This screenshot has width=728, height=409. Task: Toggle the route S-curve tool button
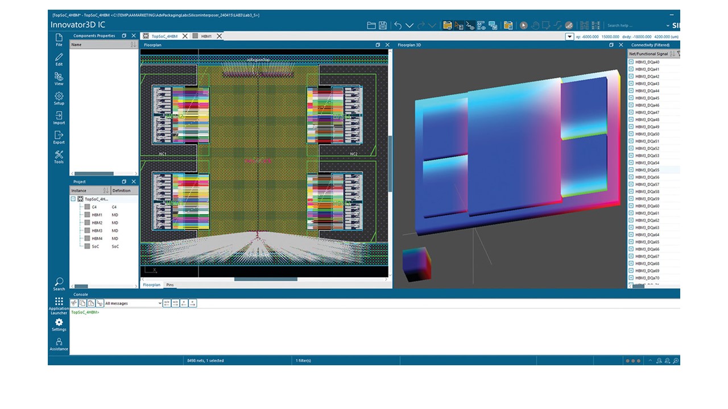557,26
